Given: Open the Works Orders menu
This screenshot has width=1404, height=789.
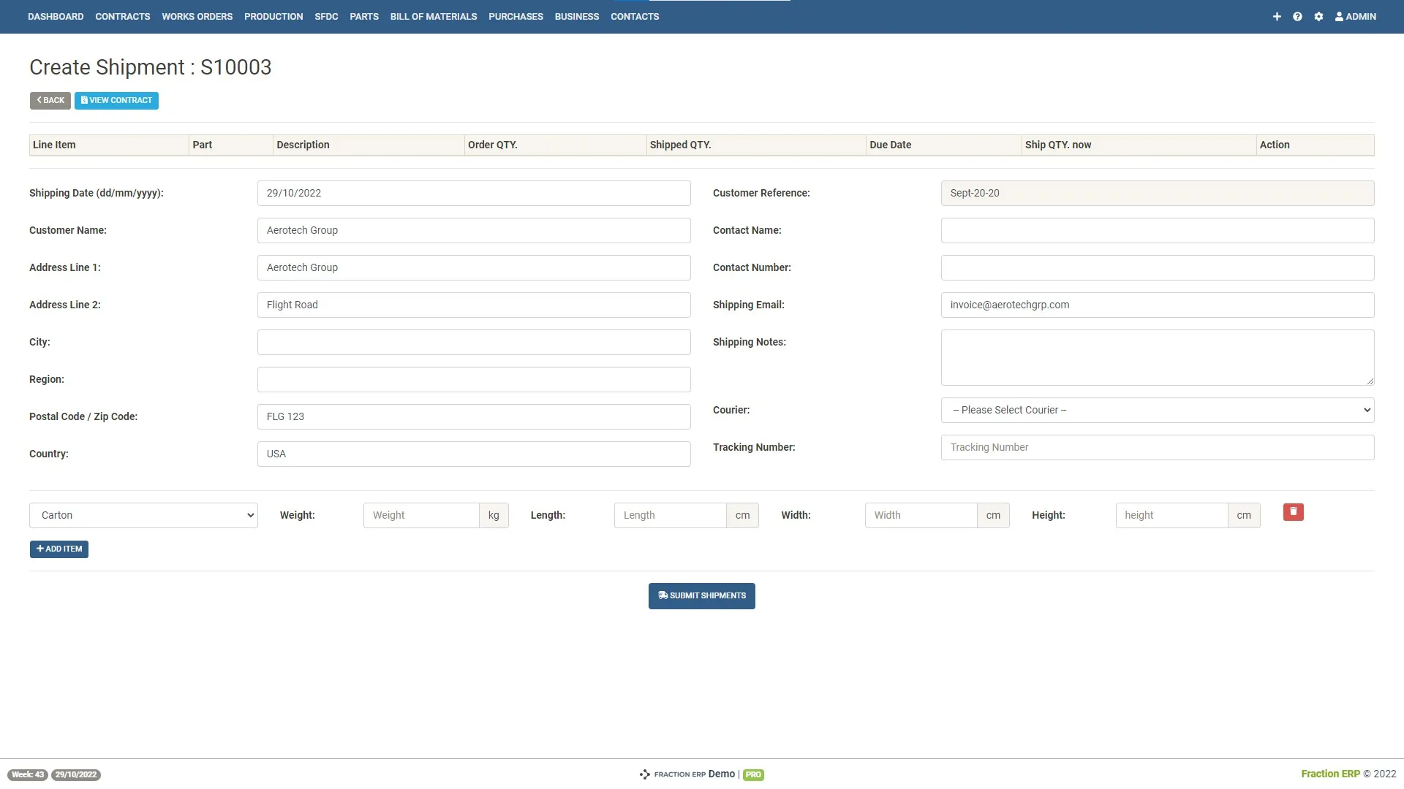Looking at the screenshot, I should pos(197,16).
